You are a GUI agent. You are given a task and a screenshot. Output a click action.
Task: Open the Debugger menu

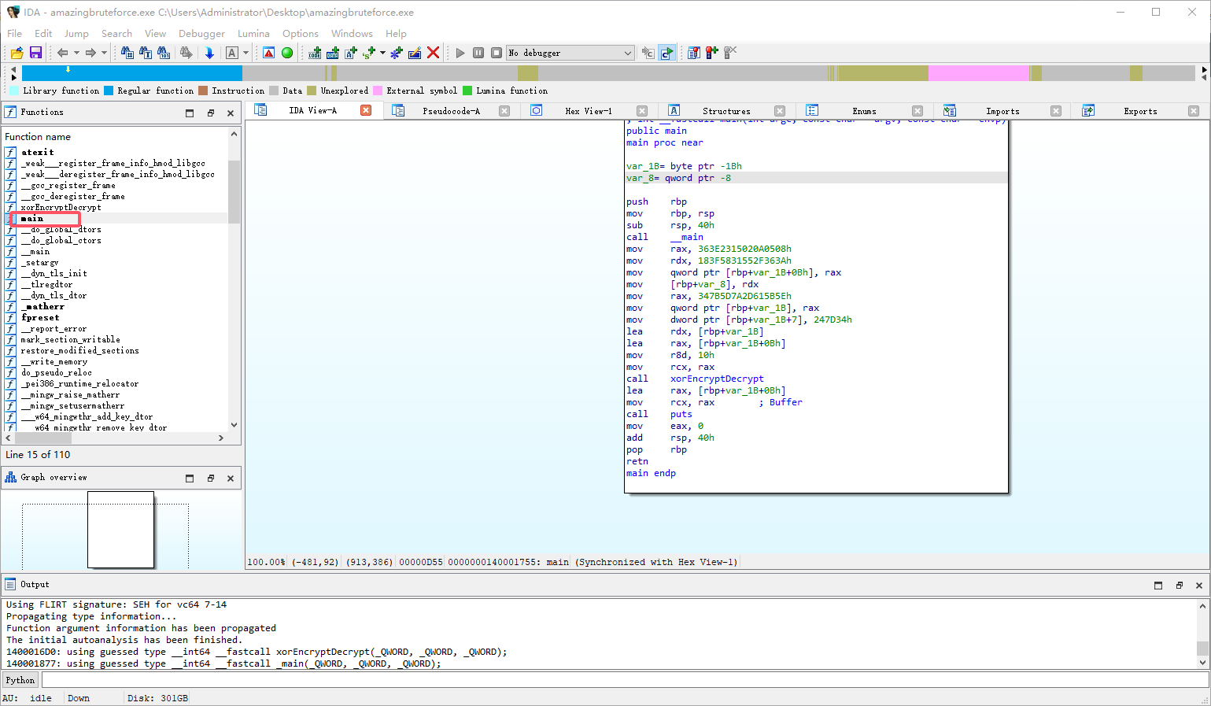(201, 34)
